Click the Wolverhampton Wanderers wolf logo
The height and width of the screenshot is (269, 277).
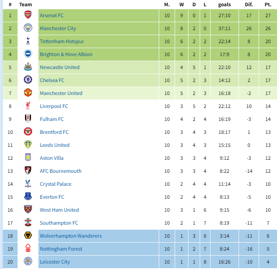28,236
